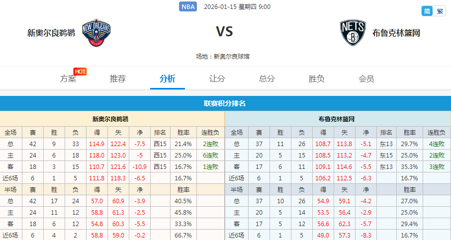Click Nets half-time total conceded 59.1

click(x=344, y=201)
